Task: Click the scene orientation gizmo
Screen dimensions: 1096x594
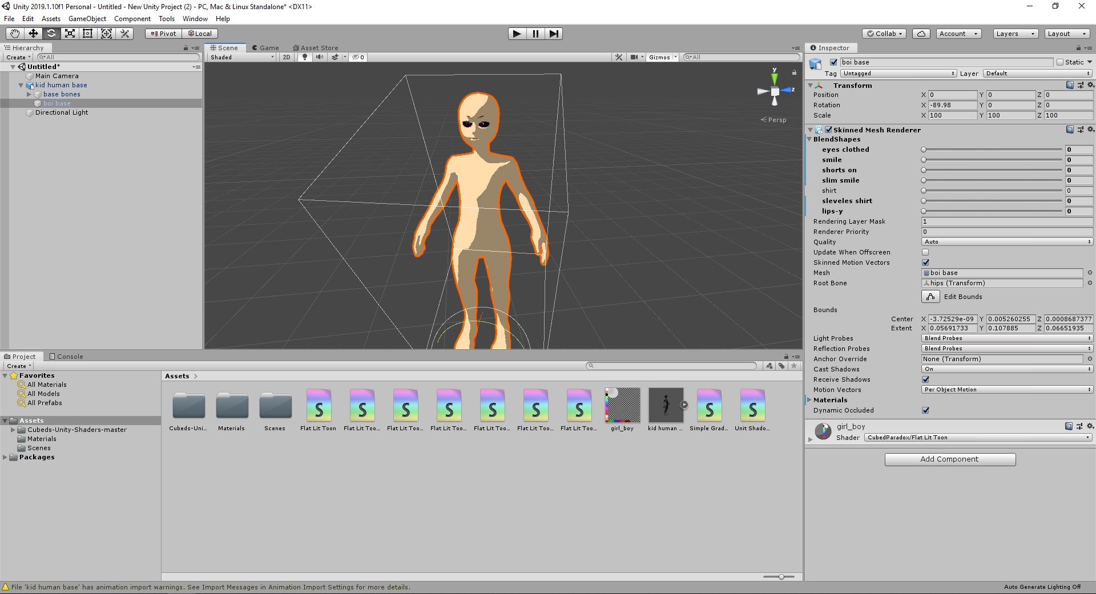Action: (775, 91)
